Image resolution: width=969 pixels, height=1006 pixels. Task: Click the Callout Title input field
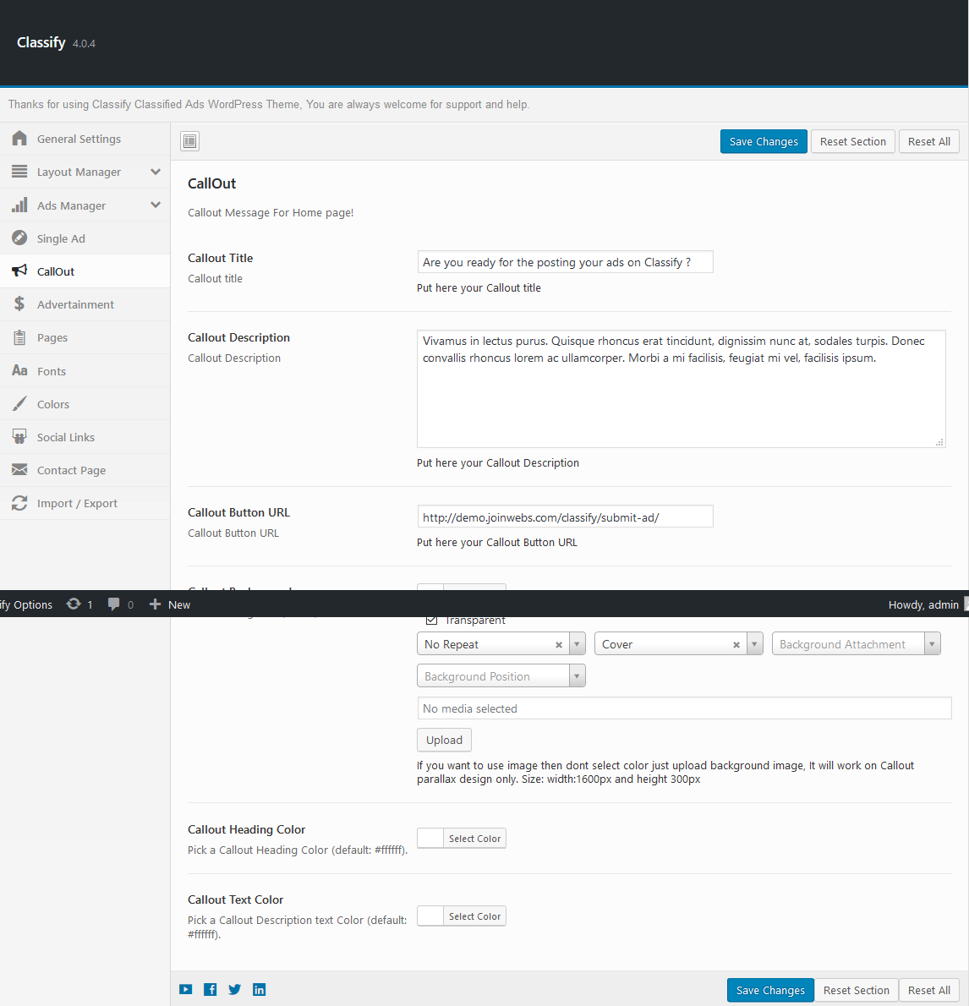(x=565, y=262)
